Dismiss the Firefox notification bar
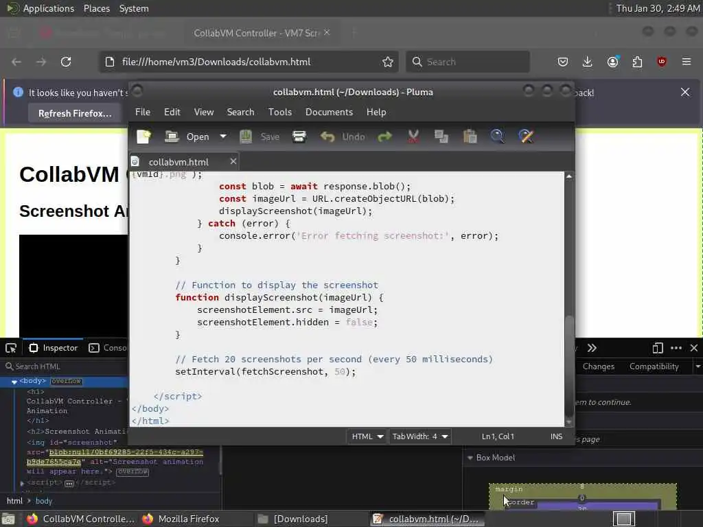The width and height of the screenshot is (703, 527). coord(685,93)
